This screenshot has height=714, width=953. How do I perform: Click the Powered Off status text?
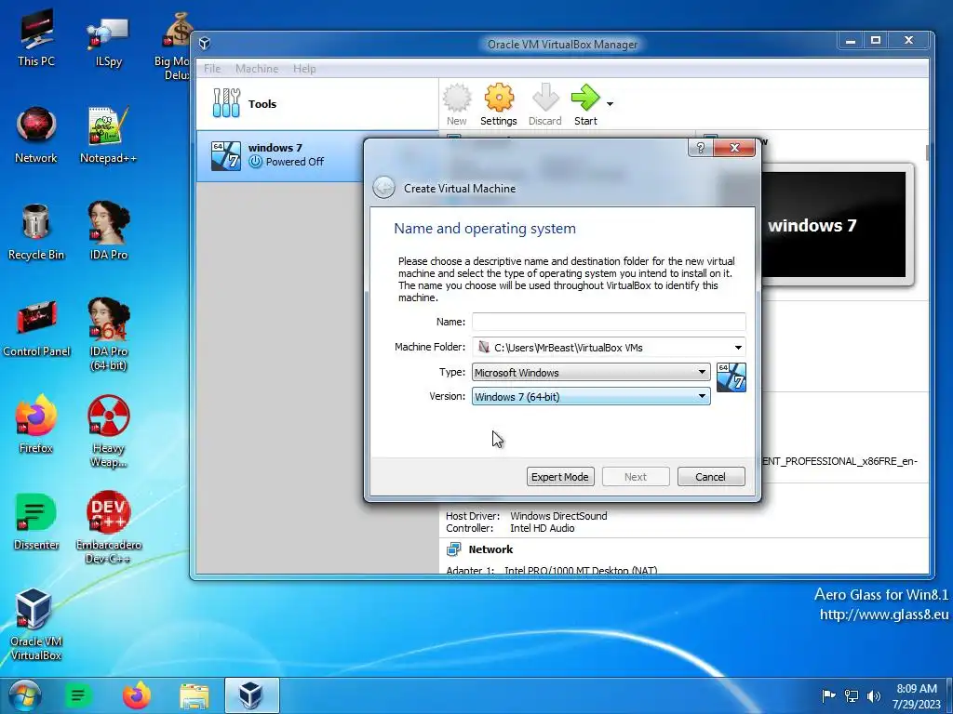pyautogui.click(x=295, y=162)
